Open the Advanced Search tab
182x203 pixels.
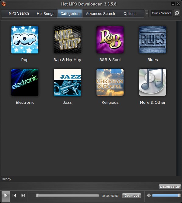[100, 13]
